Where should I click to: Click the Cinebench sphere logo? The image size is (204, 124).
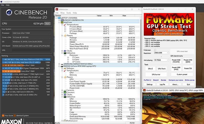[x=9, y=13]
